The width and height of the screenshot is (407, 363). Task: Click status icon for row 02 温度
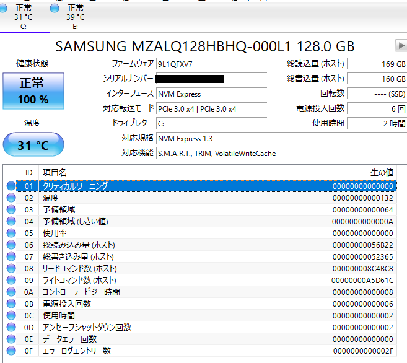pos(11,198)
